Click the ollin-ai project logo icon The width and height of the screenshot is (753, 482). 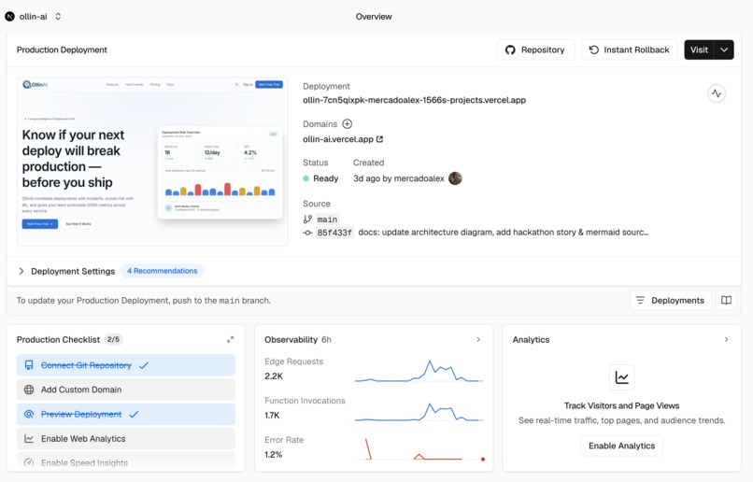pyautogui.click(x=9, y=16)
